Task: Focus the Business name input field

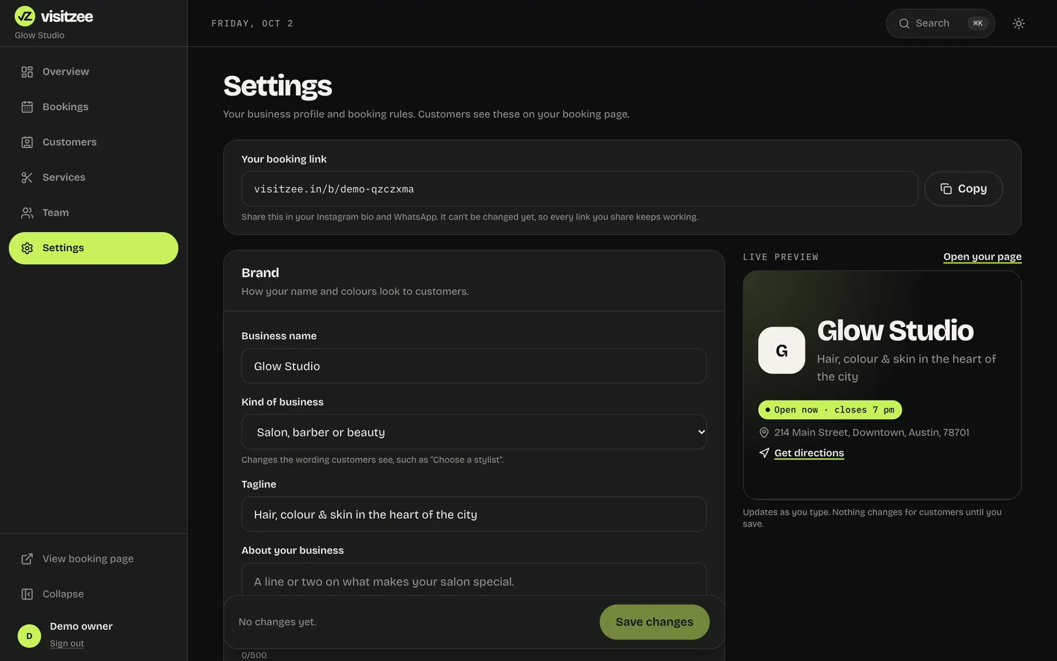Action: point(474,366)
